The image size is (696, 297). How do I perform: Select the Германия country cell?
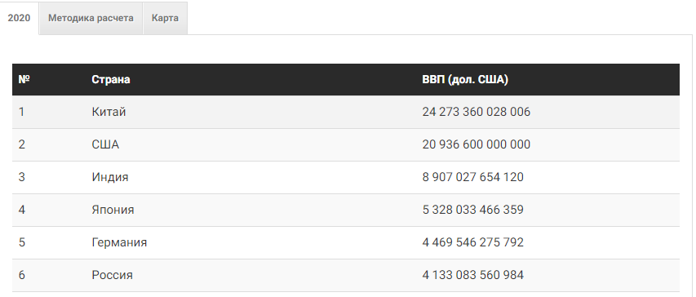pyautogui.click(x=119, y=242)
